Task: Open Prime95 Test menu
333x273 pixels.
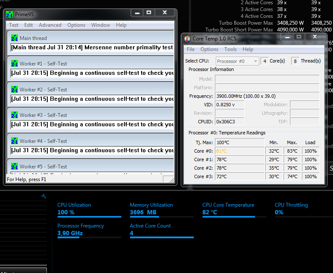Action: pyautogui.click(x=14, y=25)
